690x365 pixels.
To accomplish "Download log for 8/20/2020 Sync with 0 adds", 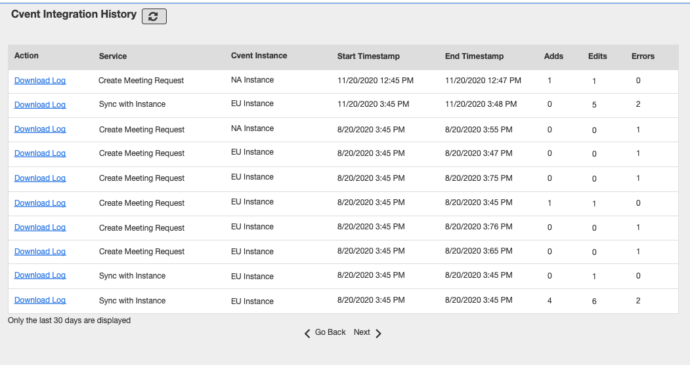I will coord(40,275).
